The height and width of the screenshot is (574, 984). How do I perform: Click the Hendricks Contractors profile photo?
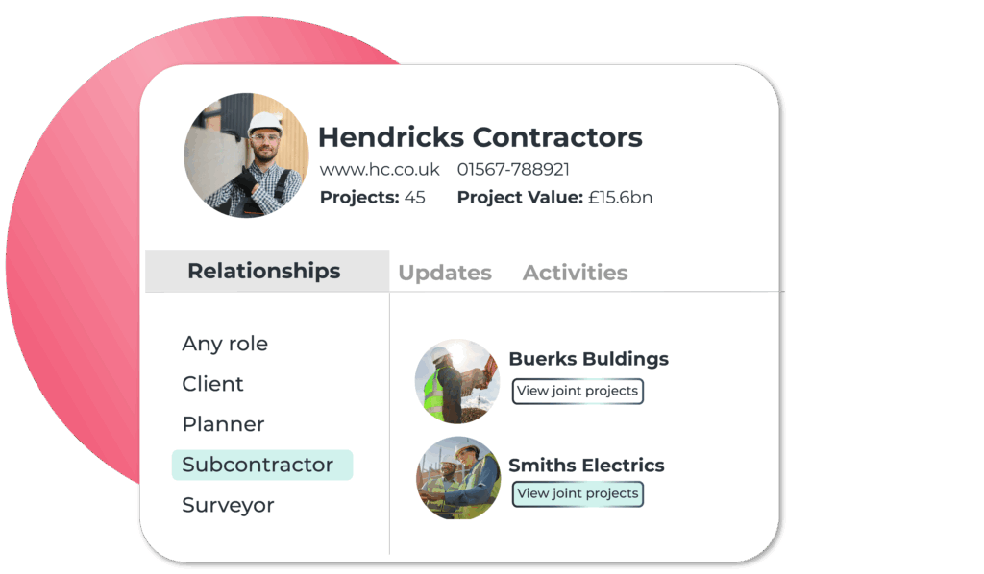247,155
